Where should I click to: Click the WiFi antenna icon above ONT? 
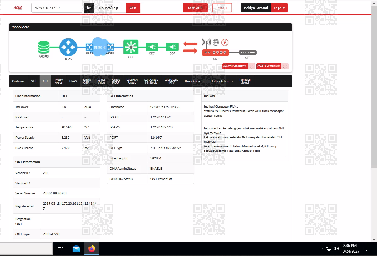click(206, 43)
